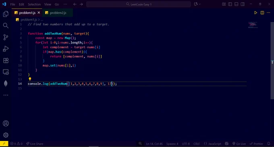
Task: Start Go Live server
Action: (x=239, y=144)
